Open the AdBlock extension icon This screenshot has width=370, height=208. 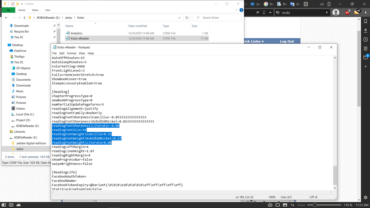[348, 12]
